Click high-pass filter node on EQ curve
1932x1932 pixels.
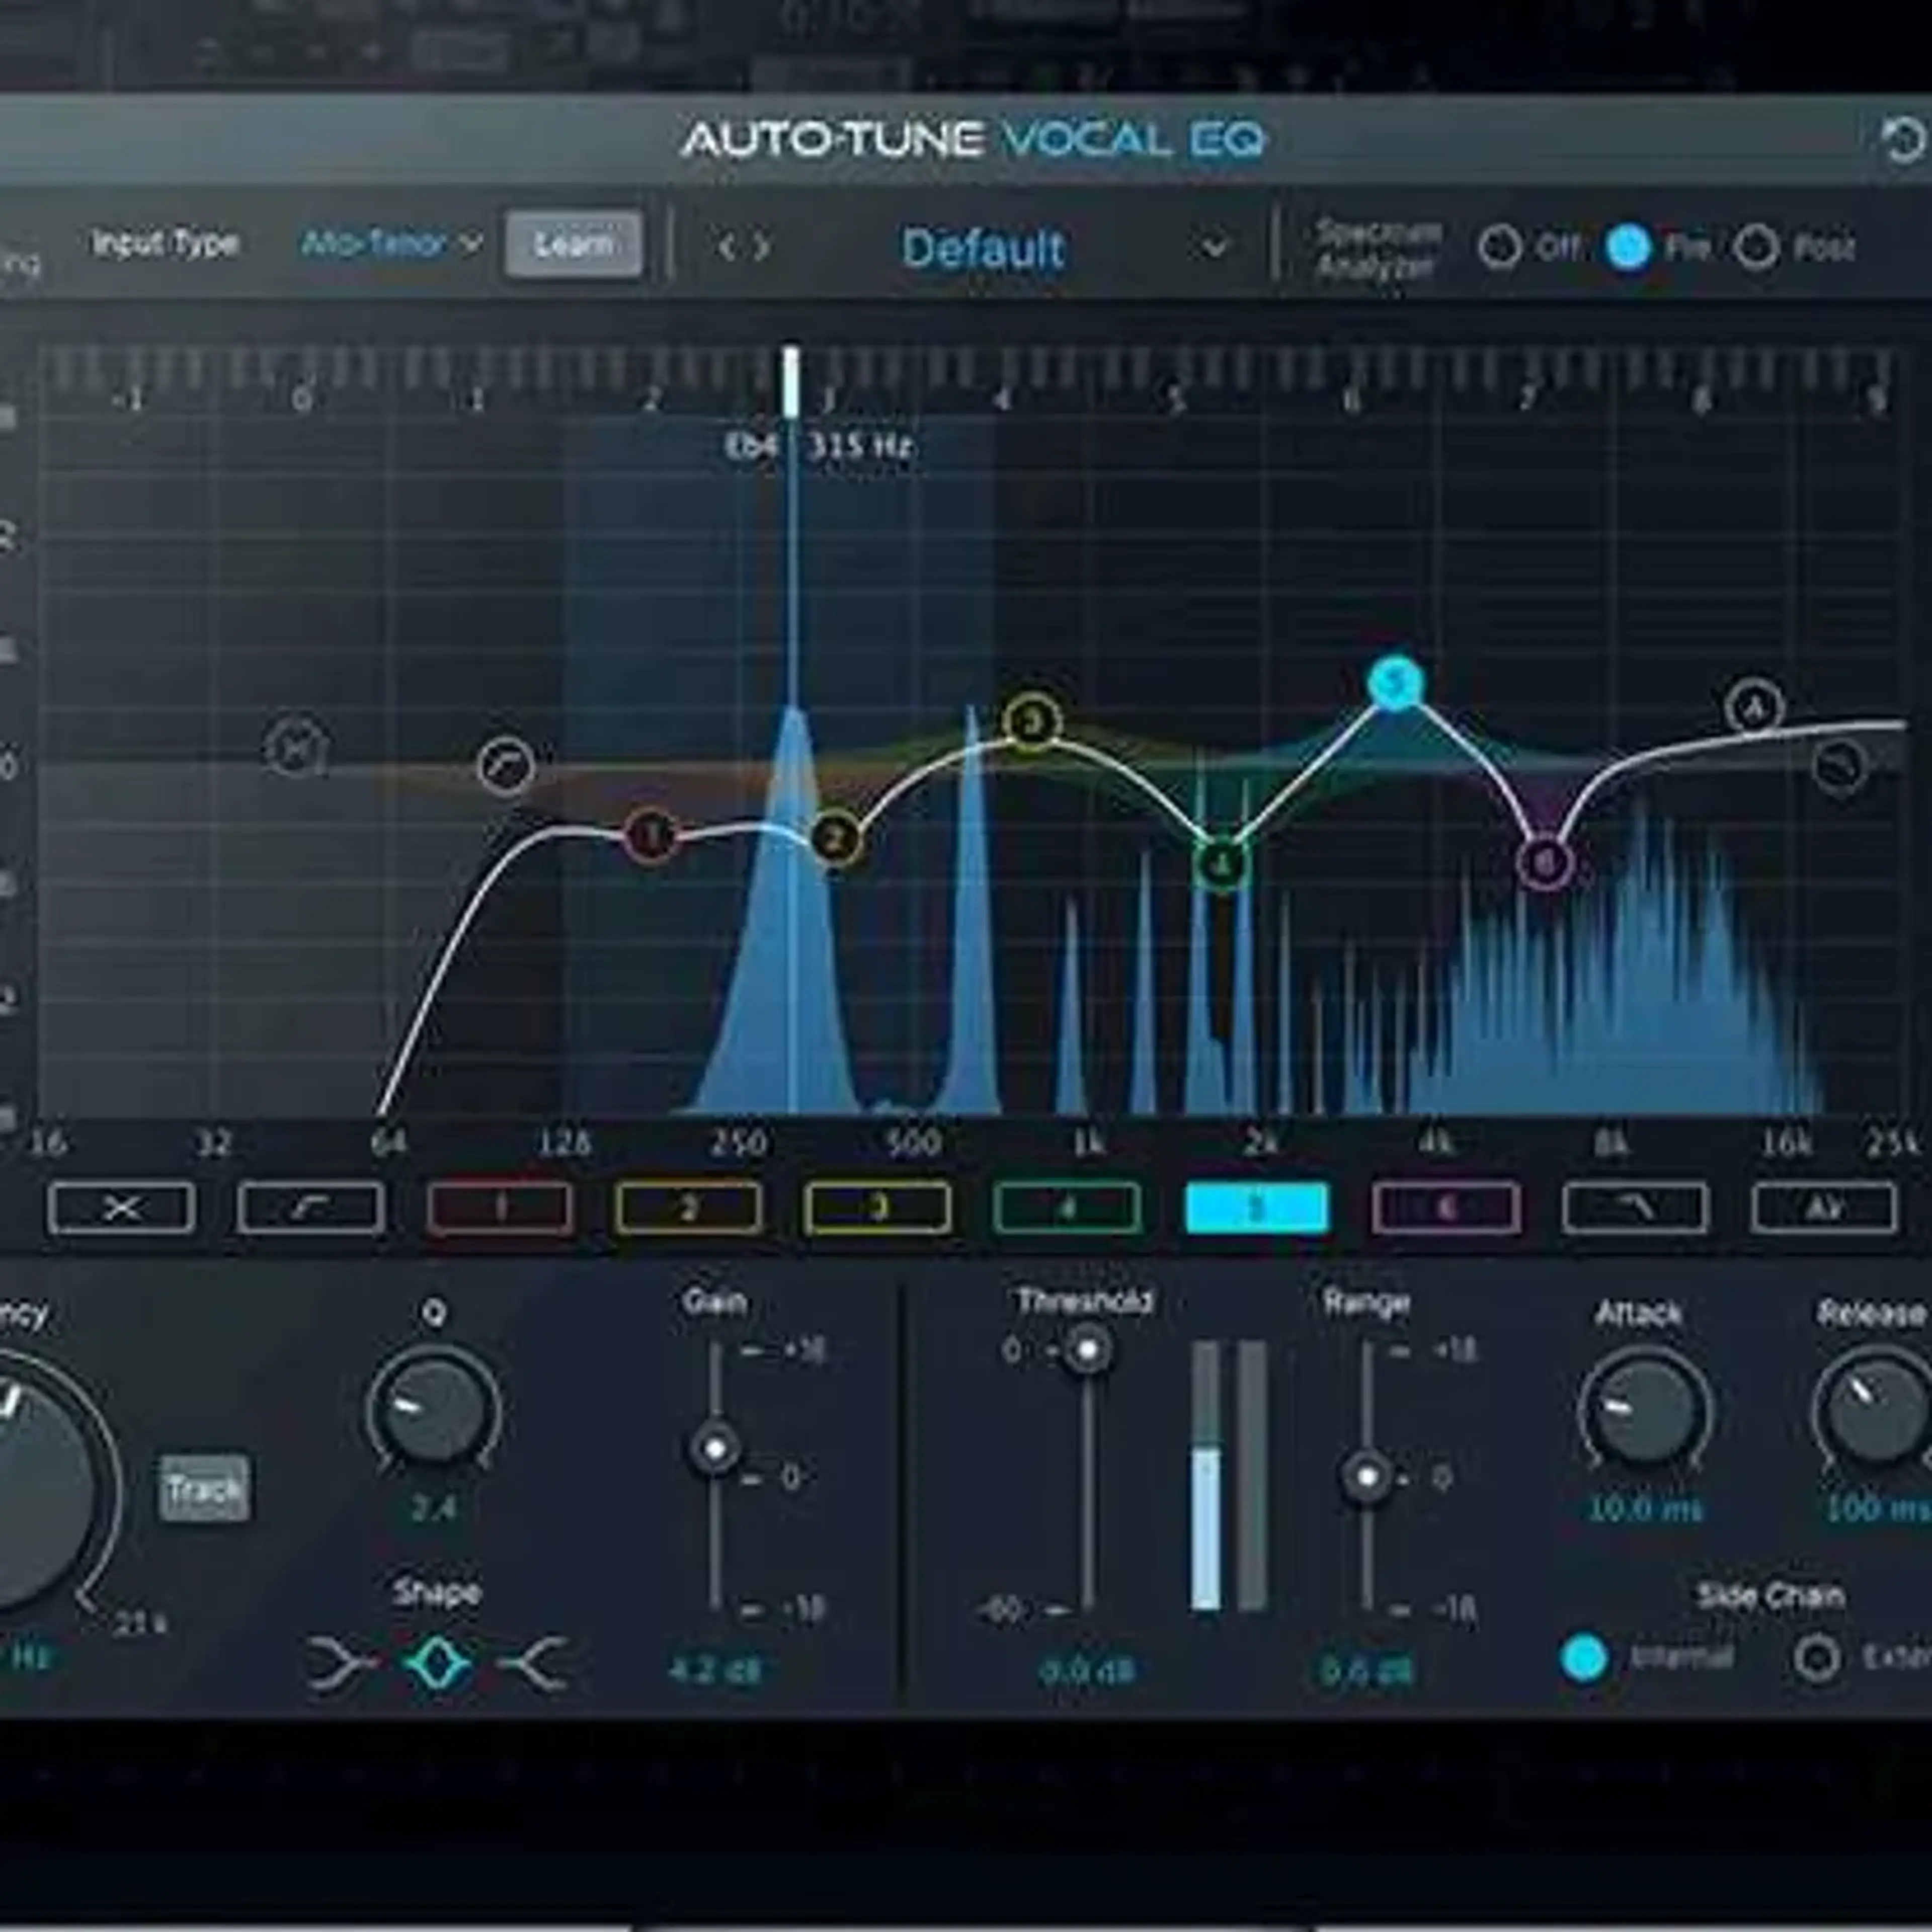click(506, 766)
